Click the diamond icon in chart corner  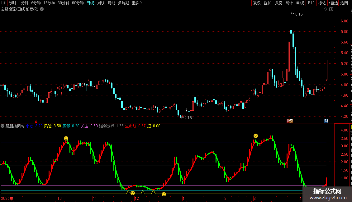(325, 9)
